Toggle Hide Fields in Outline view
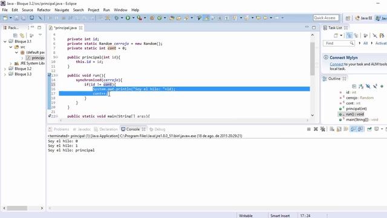 click(x=368, y=86)
